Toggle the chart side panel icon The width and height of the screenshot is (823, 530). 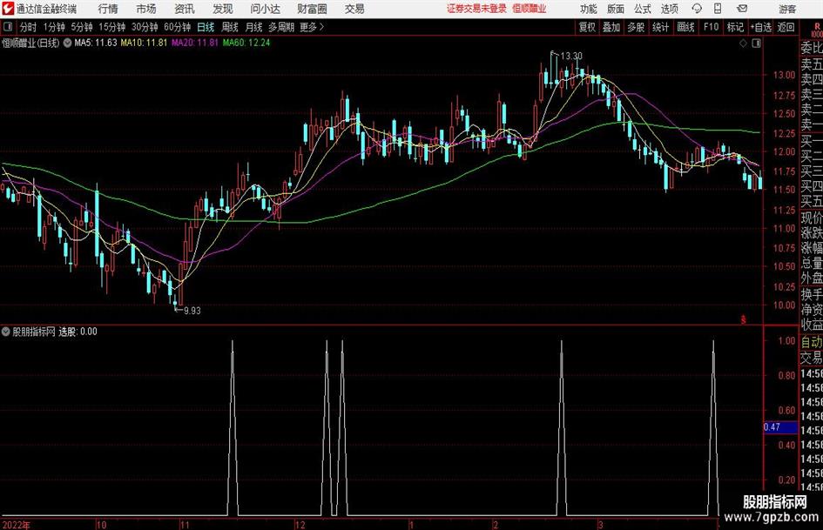tap(756, 44)
